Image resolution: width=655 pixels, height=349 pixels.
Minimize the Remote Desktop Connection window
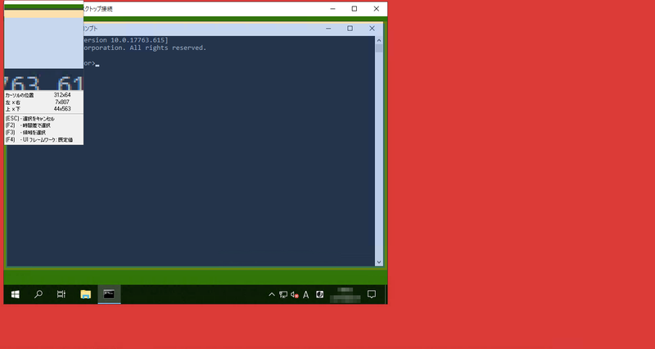tap(332, 9)
